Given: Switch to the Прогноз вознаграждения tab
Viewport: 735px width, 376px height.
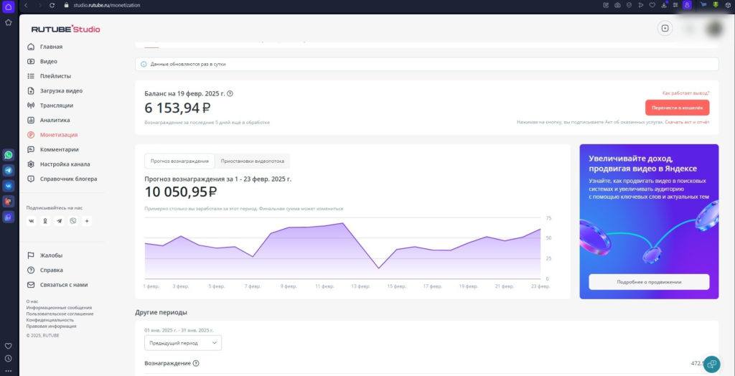Looking at the screenshot, I should [179, 161].
